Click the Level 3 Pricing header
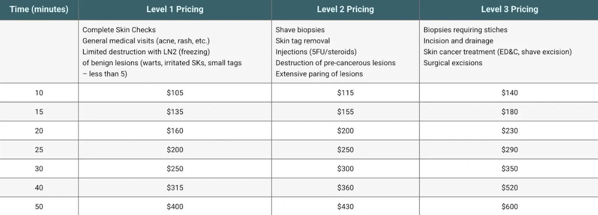Screen dimensions: 598x215 [x=510, y=9]
